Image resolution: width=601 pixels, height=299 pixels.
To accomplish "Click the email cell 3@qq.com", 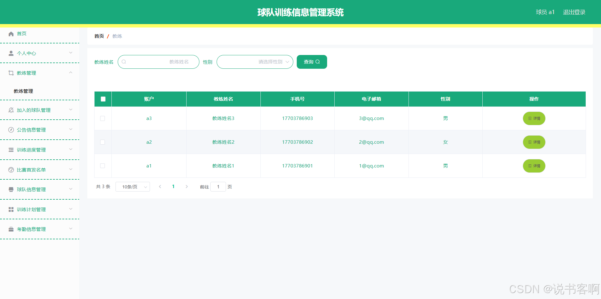I will [x=372, y=118].
